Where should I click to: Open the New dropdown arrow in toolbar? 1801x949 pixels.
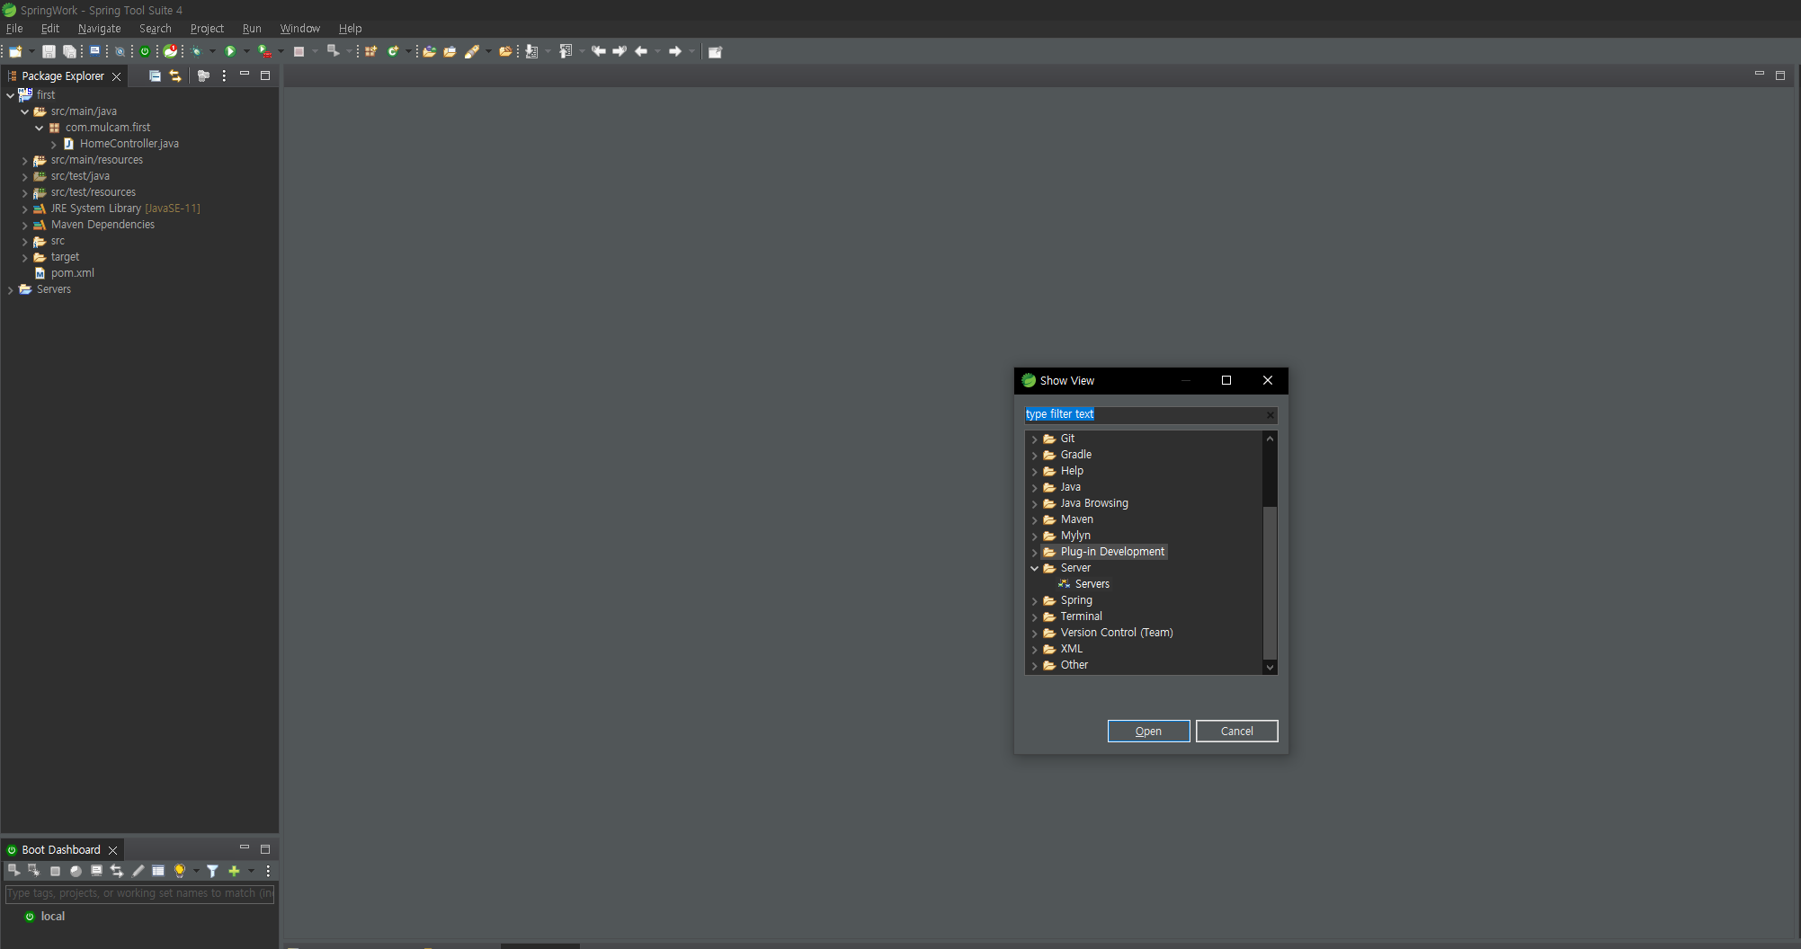click(x=31, y=51)
